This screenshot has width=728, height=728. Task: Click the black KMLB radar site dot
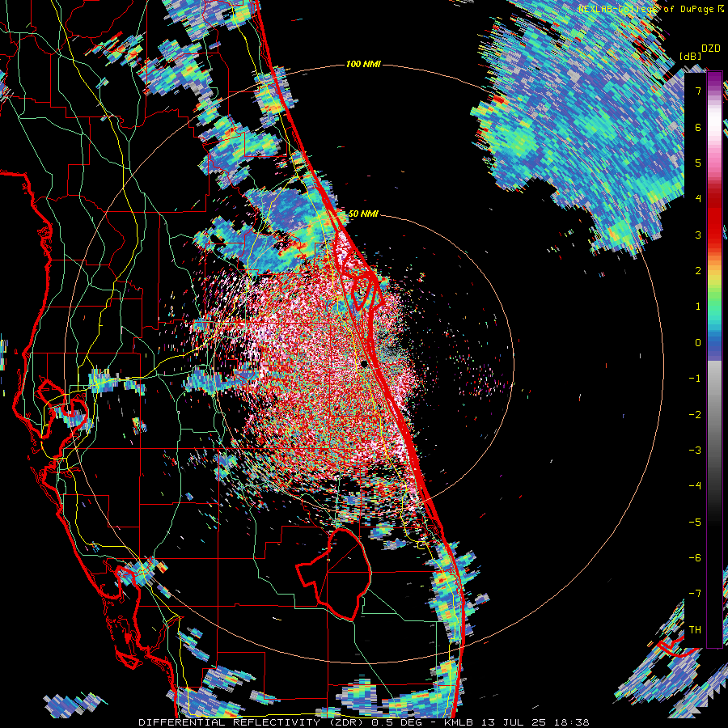(x=365, y=363)
